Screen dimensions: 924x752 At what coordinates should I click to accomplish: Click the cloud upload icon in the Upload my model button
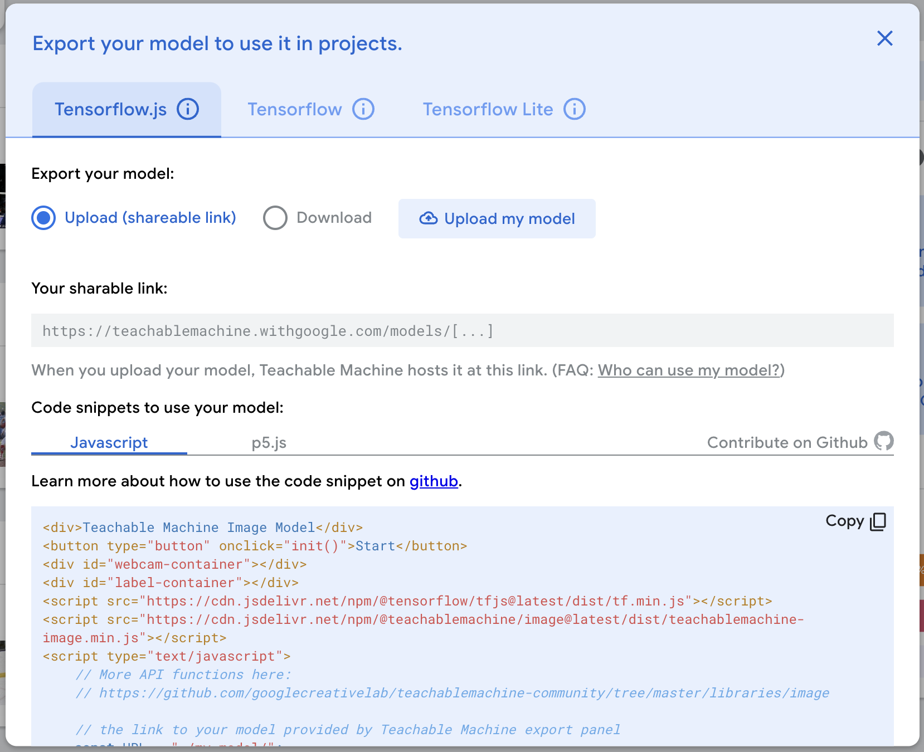coord(428,218)
